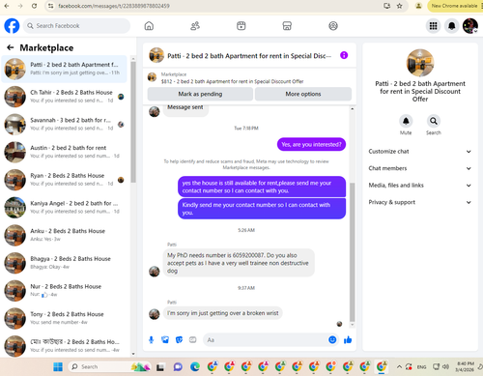Open conversation information purple info icon
Image resolution: width=483 pixels, height=376 pixels.
(344, 55)
